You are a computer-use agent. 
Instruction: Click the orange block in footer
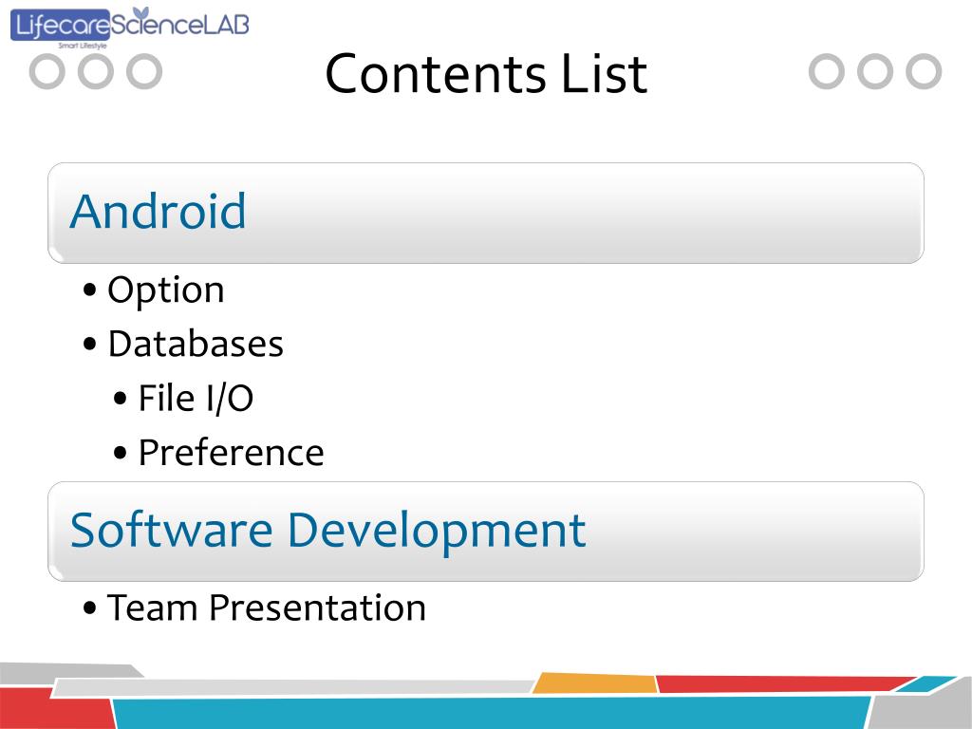(x=595, y=682)
